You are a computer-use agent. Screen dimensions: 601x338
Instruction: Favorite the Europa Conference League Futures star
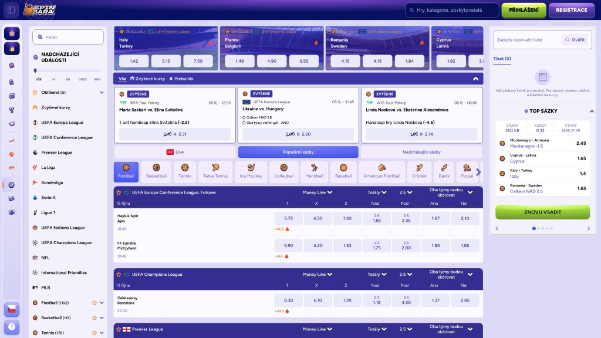tap(119, 192)
